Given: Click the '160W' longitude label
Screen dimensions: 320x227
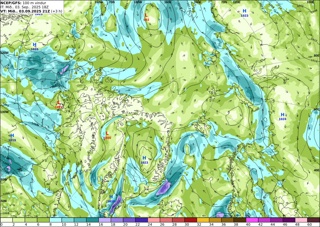Looking at the screenshot, I should tap(99, 2).
